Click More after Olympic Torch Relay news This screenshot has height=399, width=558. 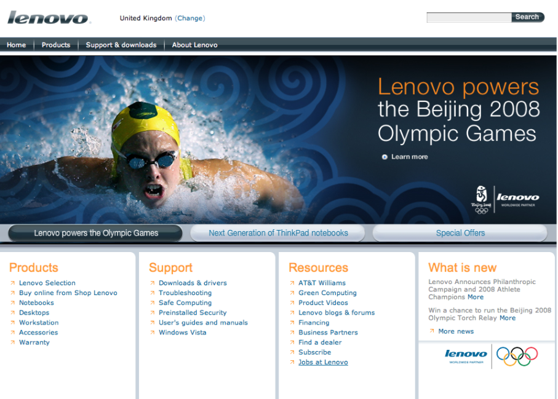(508, 318)
